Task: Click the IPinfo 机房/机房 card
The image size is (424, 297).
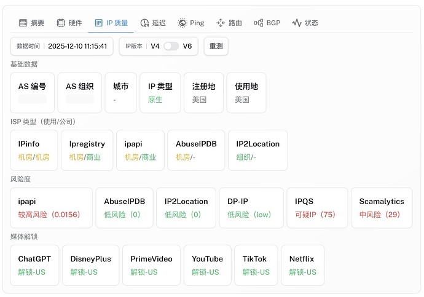Action: [34, 151]
